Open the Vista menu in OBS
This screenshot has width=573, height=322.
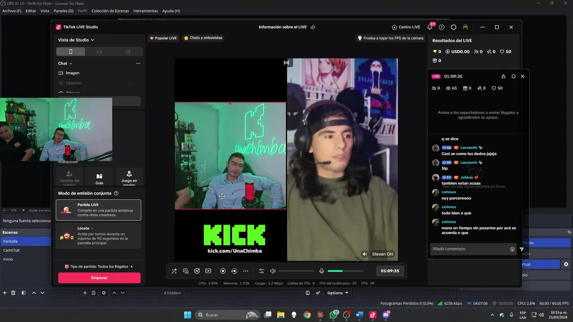pyautogui.click(x=45, y=11)
